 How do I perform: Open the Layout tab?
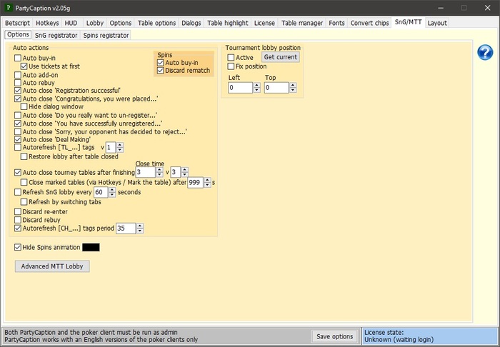pos(437,23)
